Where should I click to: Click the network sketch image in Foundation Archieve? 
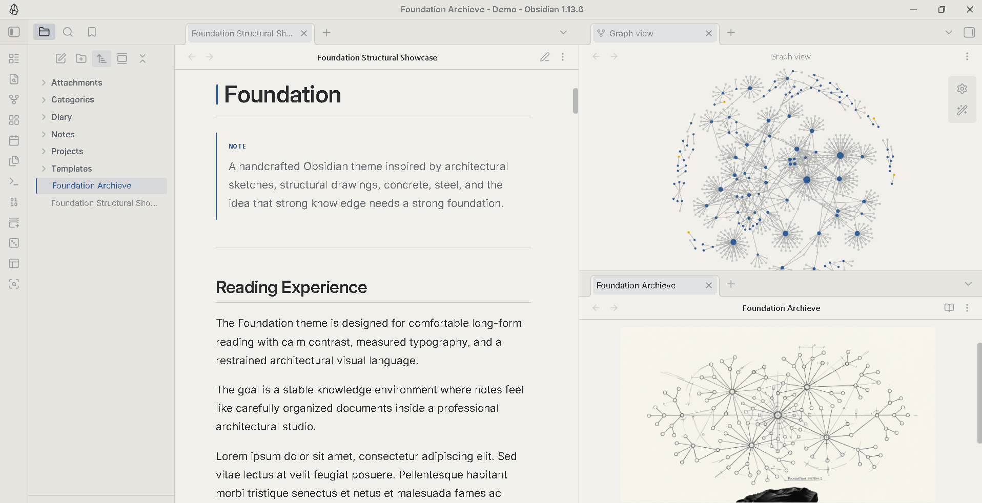(x=778, y=415)
